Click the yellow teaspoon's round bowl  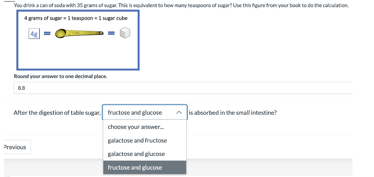point(61,34)
